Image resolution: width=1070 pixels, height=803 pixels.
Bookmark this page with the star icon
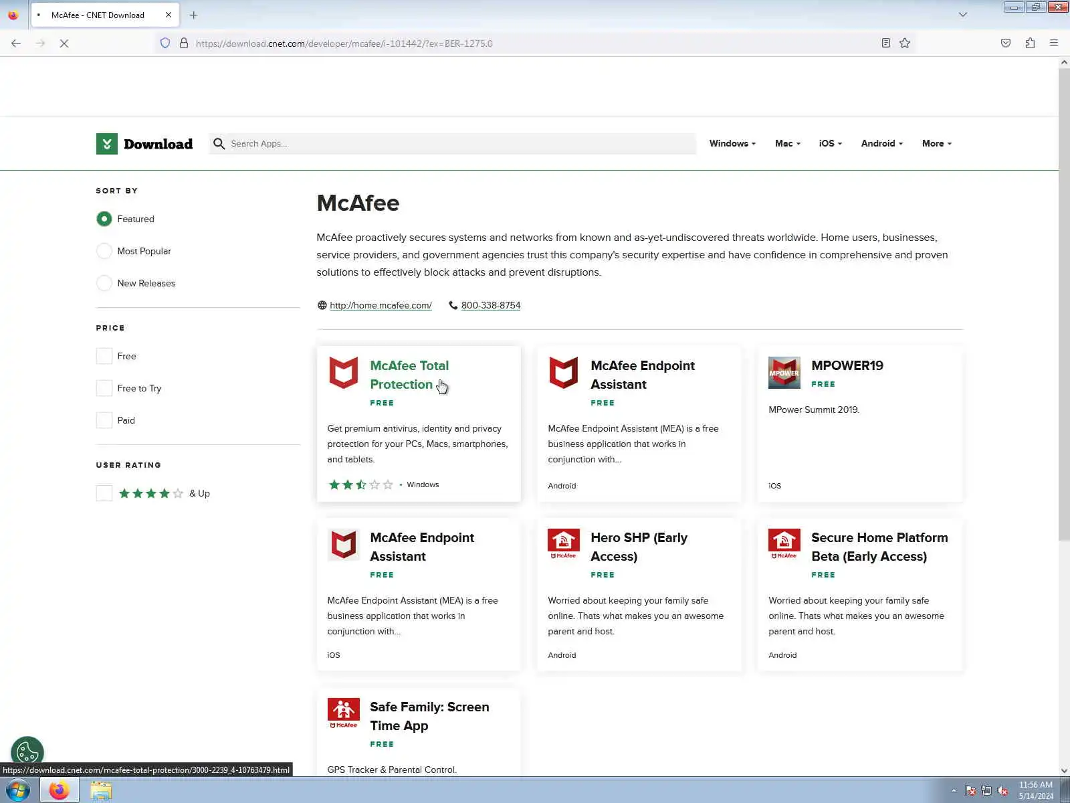[x=905, y=43]
